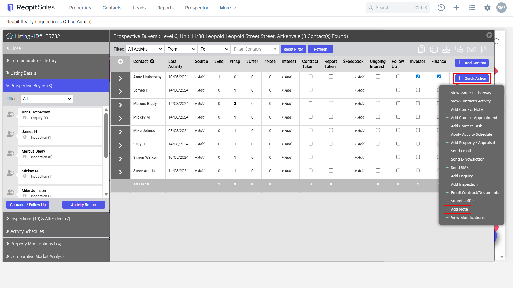Click the inbox download tray icon

click(x=446, y=49)
